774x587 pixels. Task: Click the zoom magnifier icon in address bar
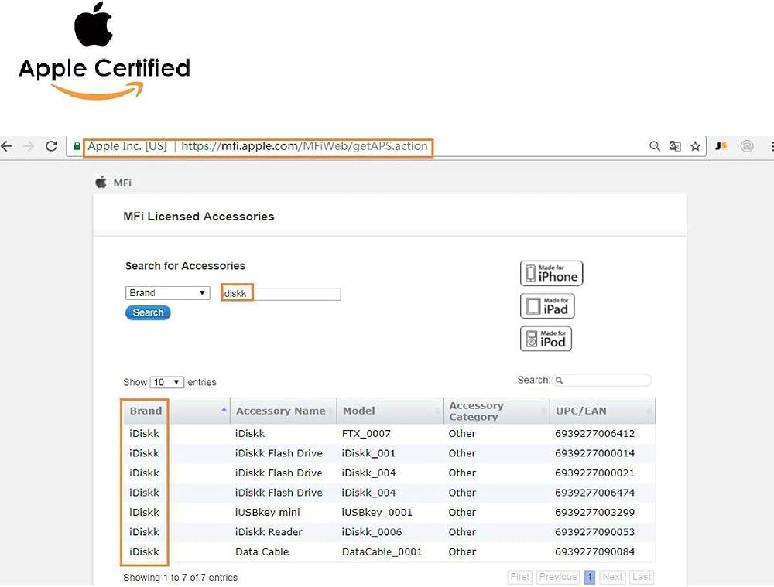pyautogui.click(x=655, y=146)
